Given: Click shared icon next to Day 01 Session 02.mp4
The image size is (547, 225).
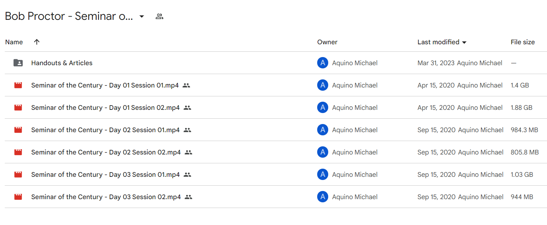Looking at the screenshot, I should coord(187,108).
